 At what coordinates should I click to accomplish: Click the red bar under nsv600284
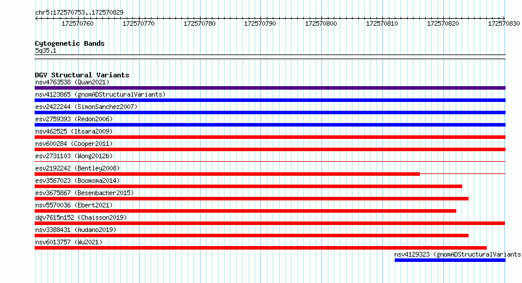tap(270, 149)
